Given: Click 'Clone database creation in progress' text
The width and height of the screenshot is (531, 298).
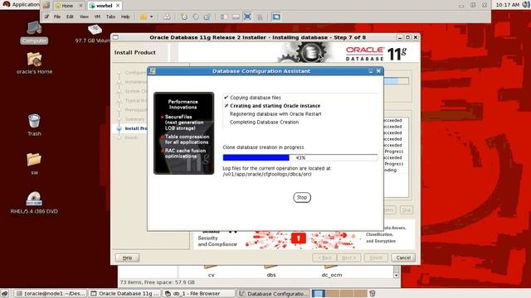Looking at the screenshot, I should pyautogui.click(x=263, y=147).
